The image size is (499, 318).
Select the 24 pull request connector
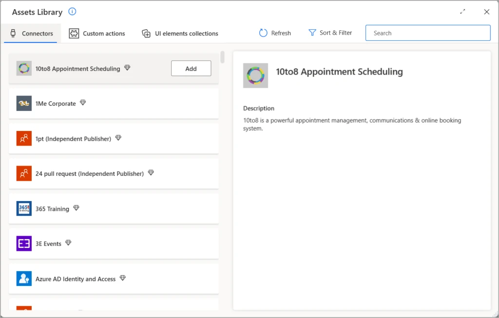pyautogui.click(x=89, y=173)
